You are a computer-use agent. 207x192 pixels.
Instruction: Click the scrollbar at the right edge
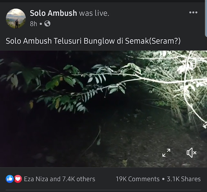click(x=206, y=18)
